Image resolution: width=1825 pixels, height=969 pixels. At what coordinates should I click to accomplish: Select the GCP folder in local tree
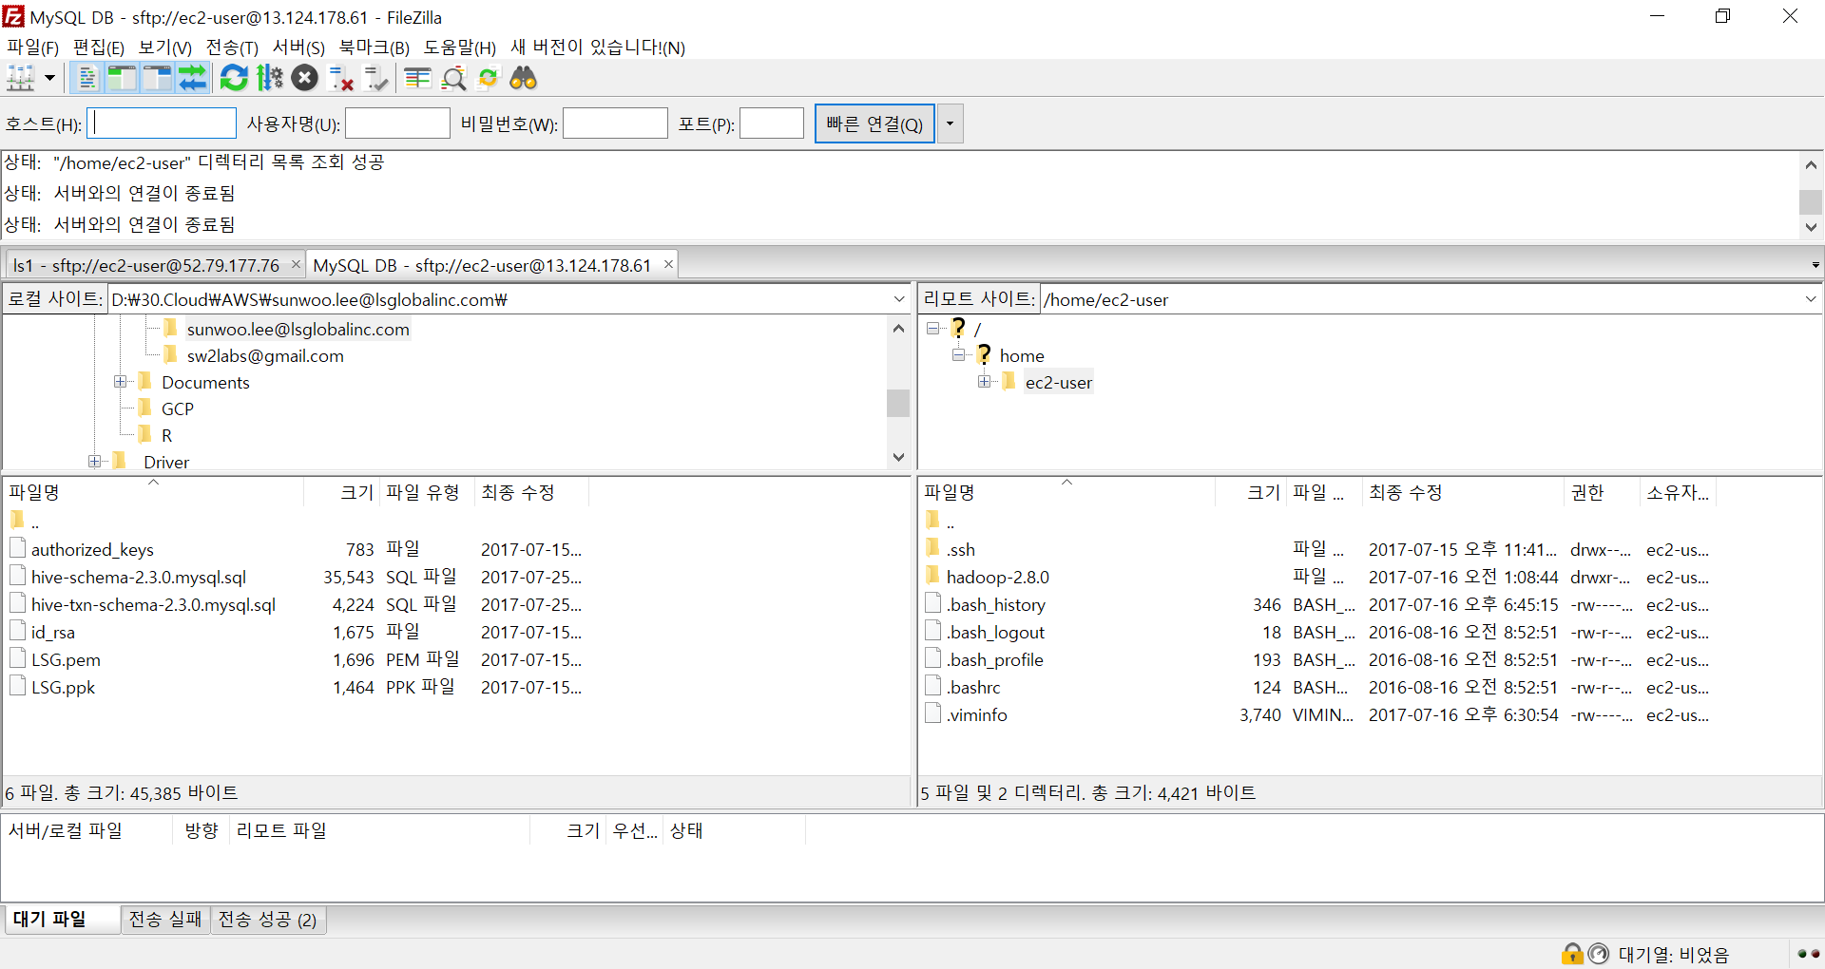pyautogui.click(x=177, y=409)
